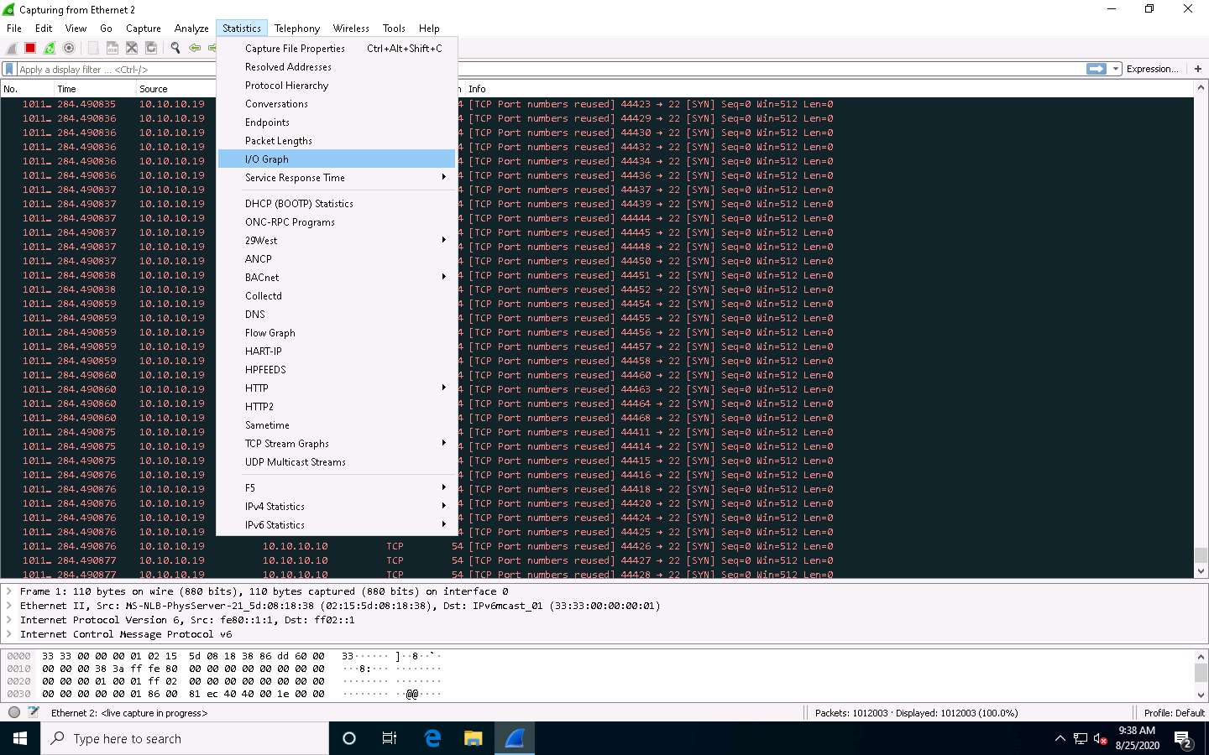Image resolution: width=1209 pixels, height=755 pixels.
Task: Open the Capture menu
Action: pyautogui.click(x=144, y=28)
